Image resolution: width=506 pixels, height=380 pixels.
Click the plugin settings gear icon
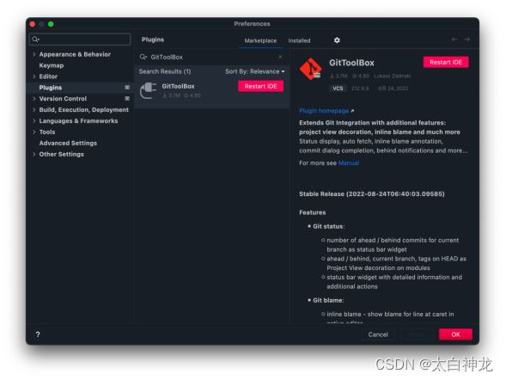click(337, 40)
